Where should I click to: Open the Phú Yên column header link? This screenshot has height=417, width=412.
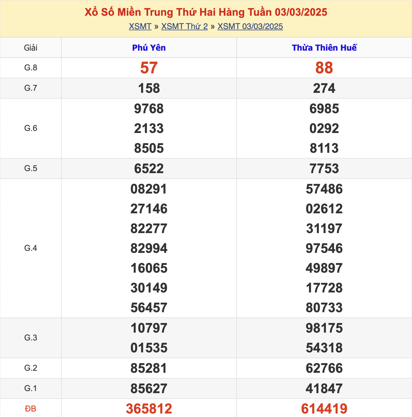tap(149, 48)
